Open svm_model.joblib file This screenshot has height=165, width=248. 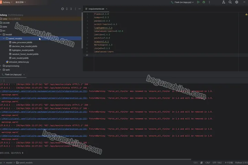20,58
